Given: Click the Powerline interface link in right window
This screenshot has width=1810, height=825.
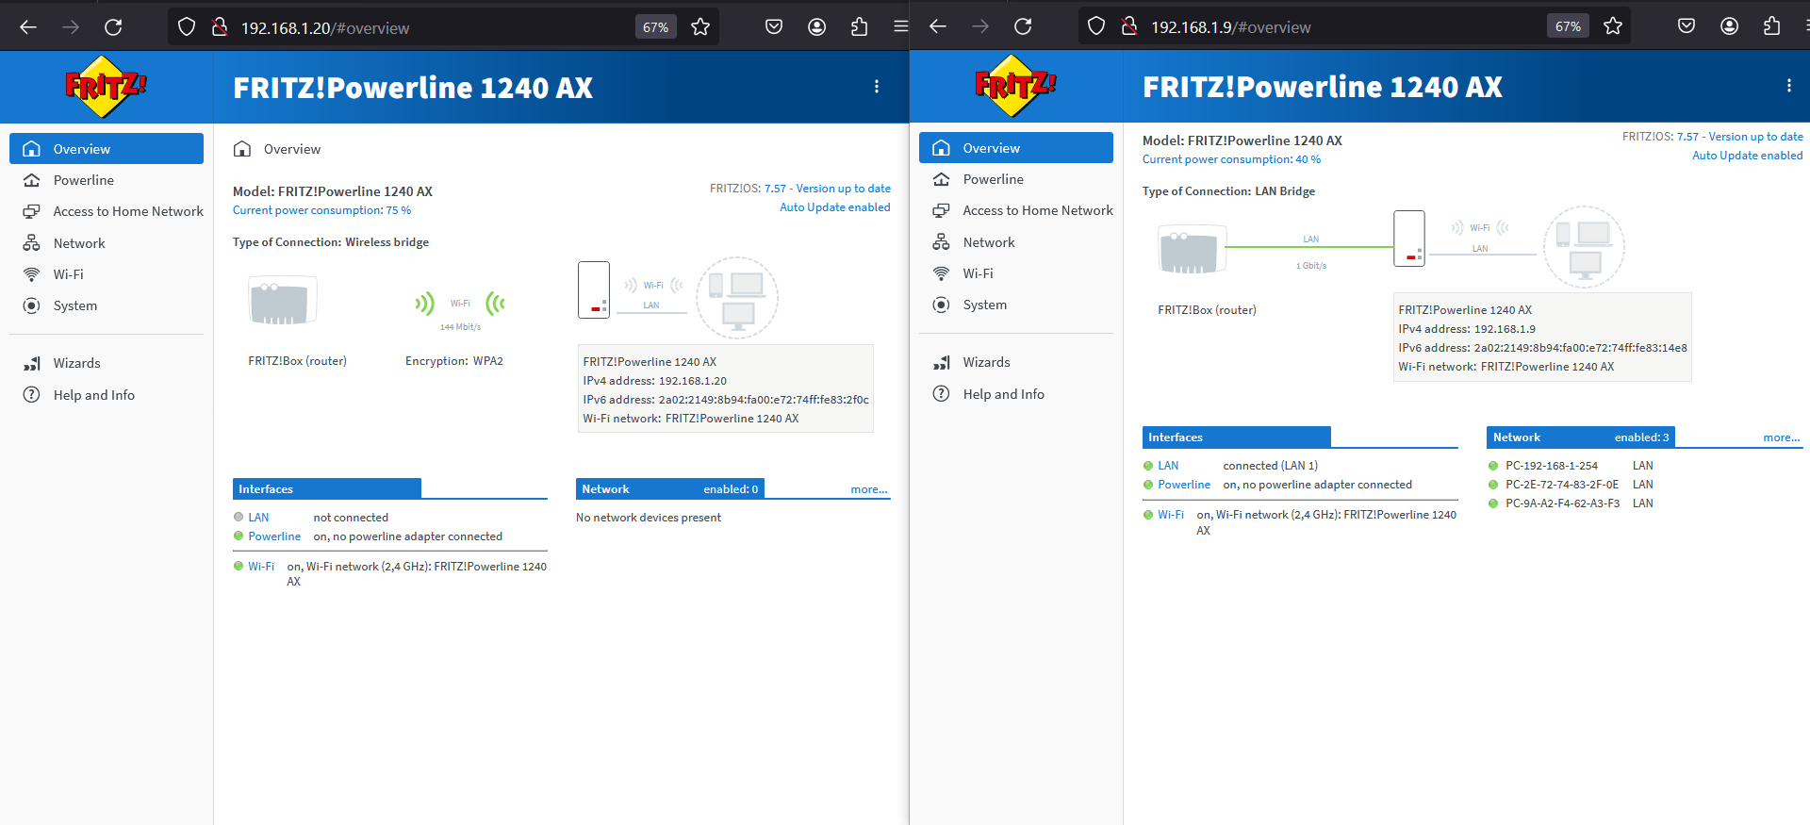Looking at the screenshot, I should (1184, 485).
